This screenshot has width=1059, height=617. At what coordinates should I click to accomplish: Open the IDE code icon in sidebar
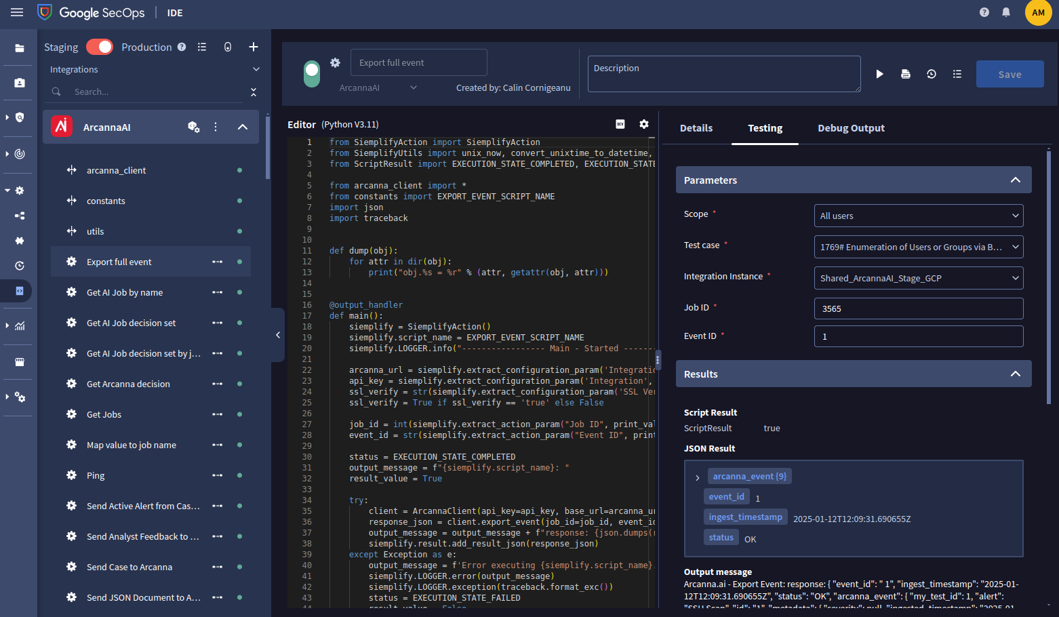click(x=20, y=291)
